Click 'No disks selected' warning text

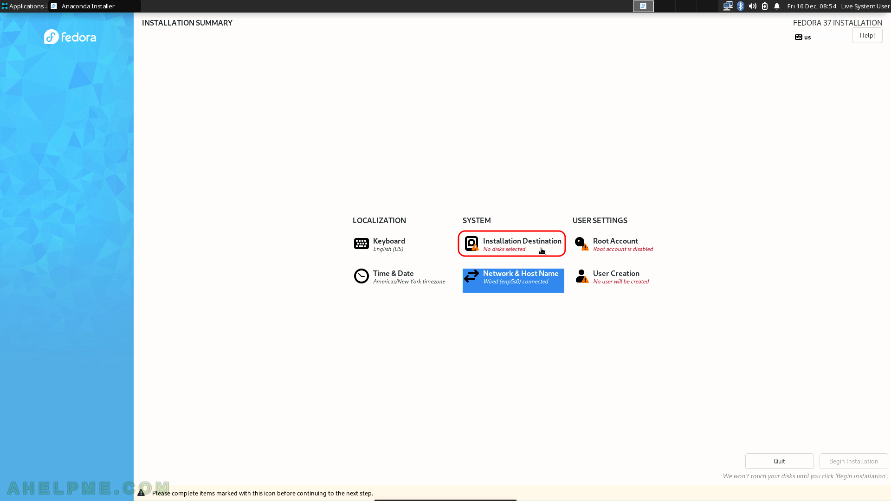504,250
